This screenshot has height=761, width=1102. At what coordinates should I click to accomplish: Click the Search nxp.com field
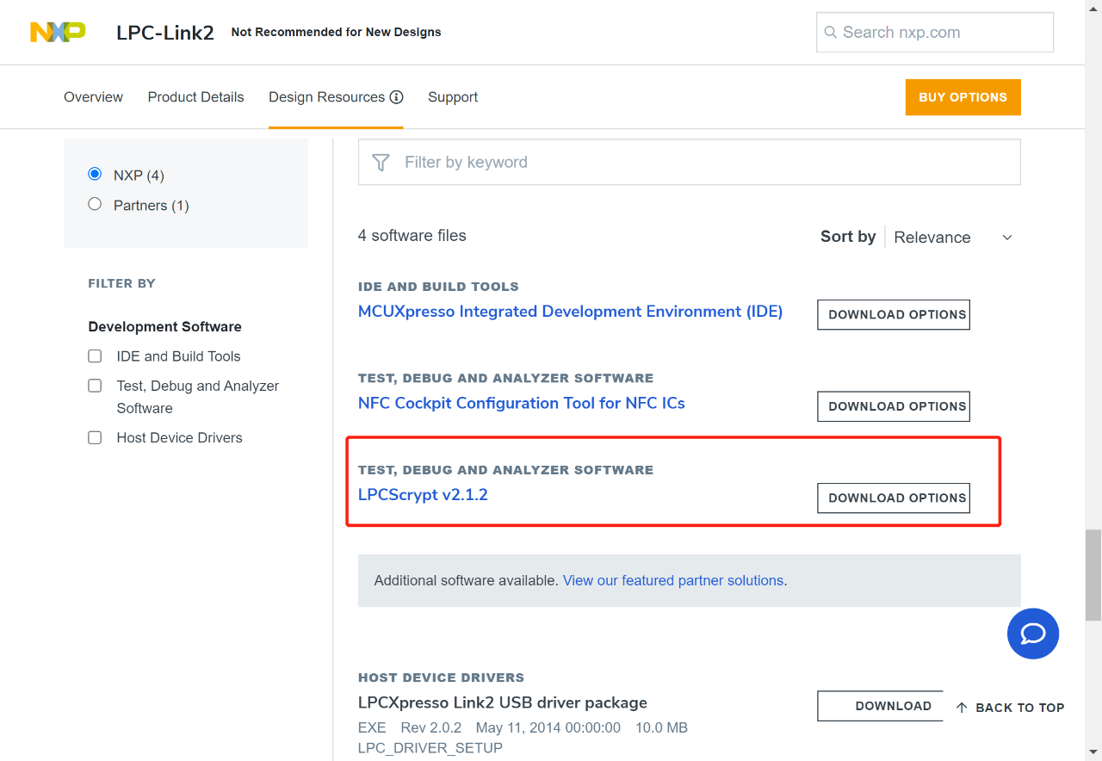coord(935,33)
